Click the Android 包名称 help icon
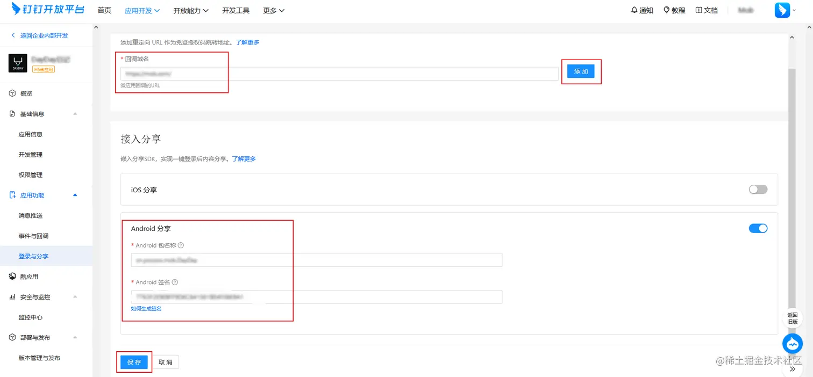Viewport: 813px width, 377px height. [x=181, y=245]
